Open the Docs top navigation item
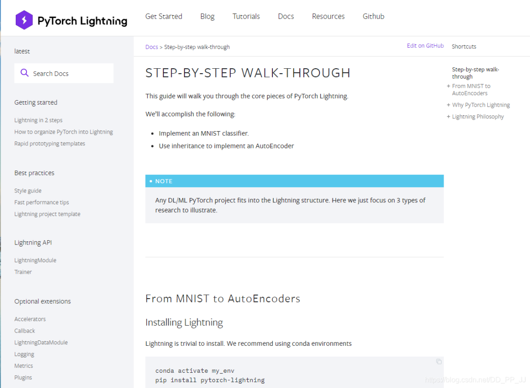This screenshot has height=388, width=530. click(286, 16)
